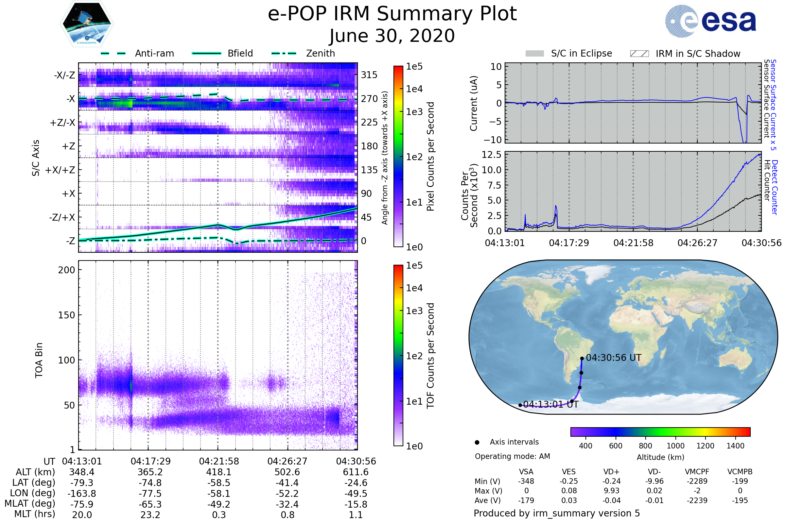Click the -X axis row label

[71, 99]
